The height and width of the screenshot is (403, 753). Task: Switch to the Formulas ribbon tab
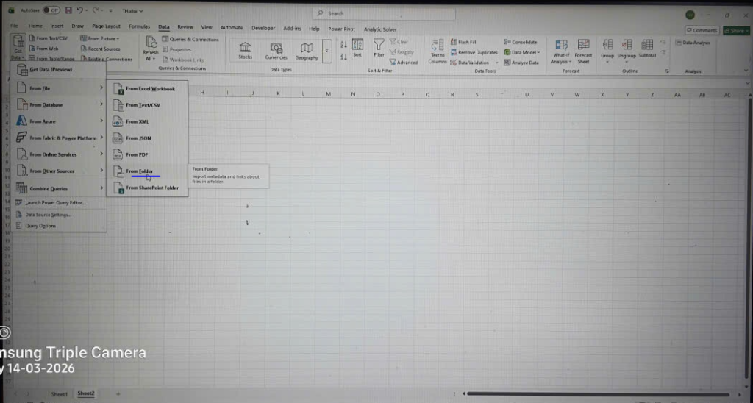[139, 26]
